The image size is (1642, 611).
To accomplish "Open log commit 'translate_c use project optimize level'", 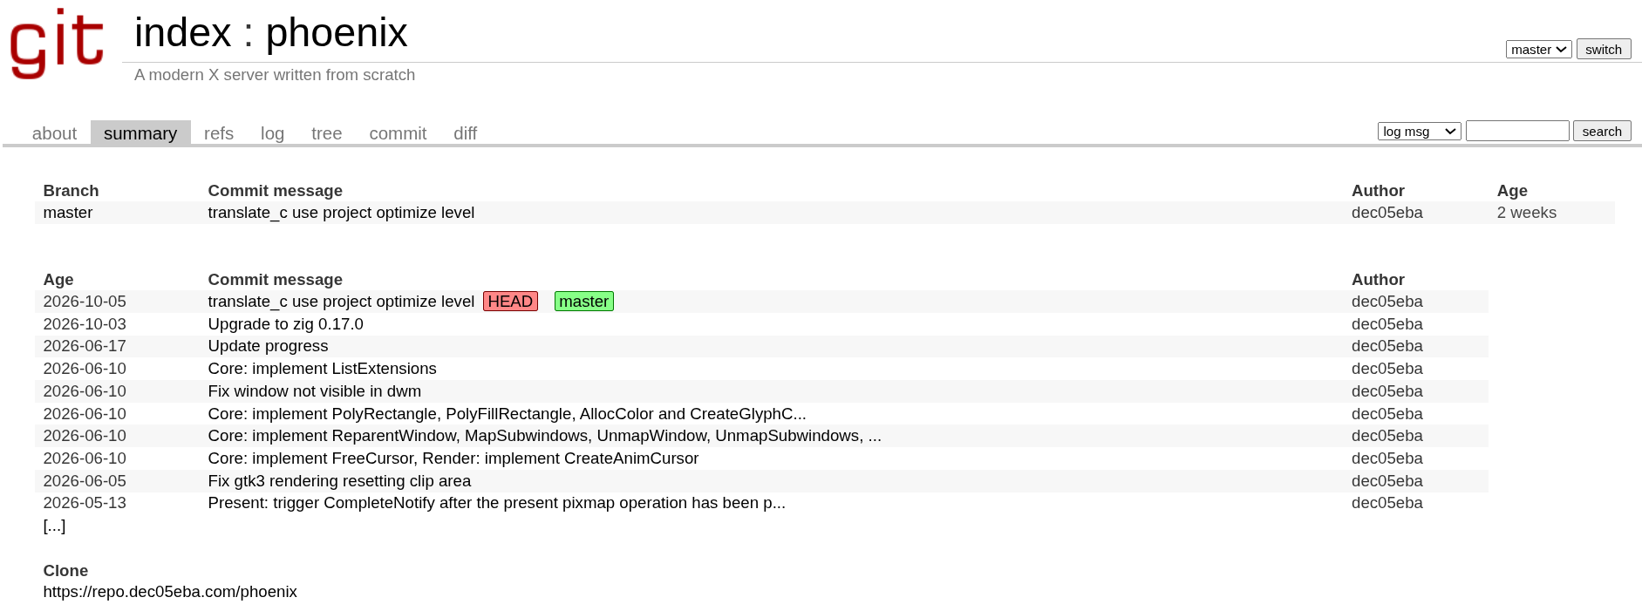I will (341, 302).
